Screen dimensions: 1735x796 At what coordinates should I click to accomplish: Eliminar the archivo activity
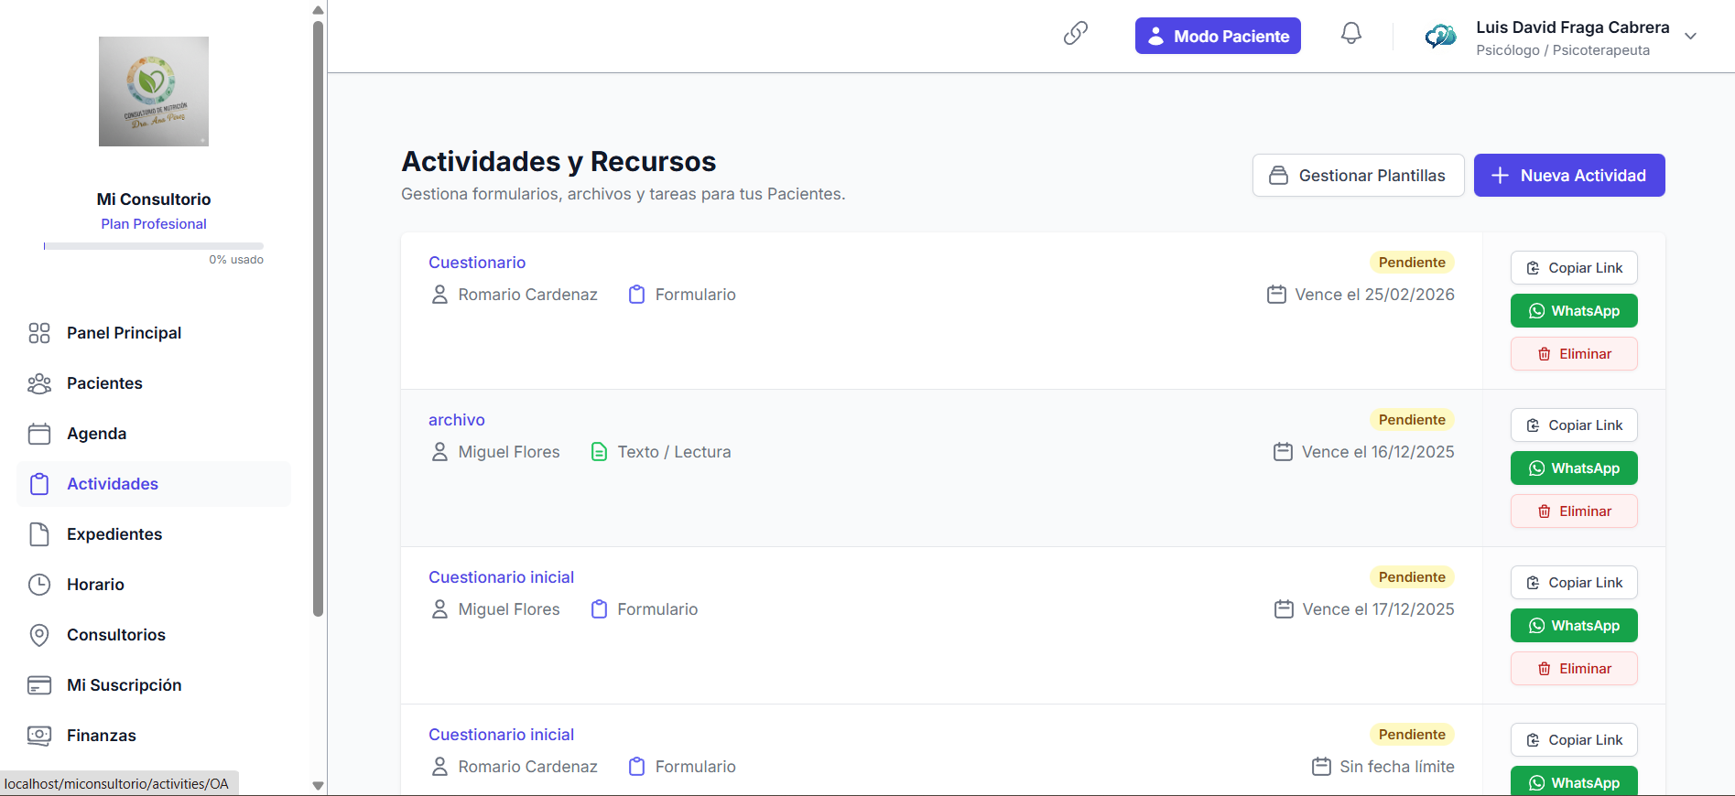click(x=1574, y=511)
